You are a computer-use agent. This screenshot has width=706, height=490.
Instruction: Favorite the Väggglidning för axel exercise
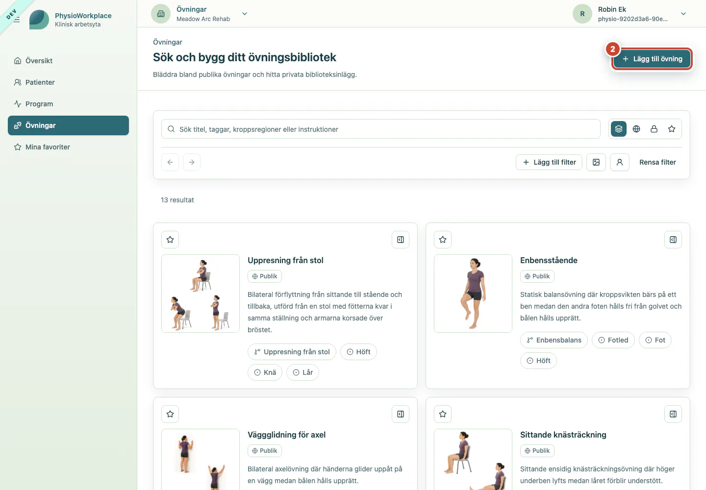click(170, 414)
